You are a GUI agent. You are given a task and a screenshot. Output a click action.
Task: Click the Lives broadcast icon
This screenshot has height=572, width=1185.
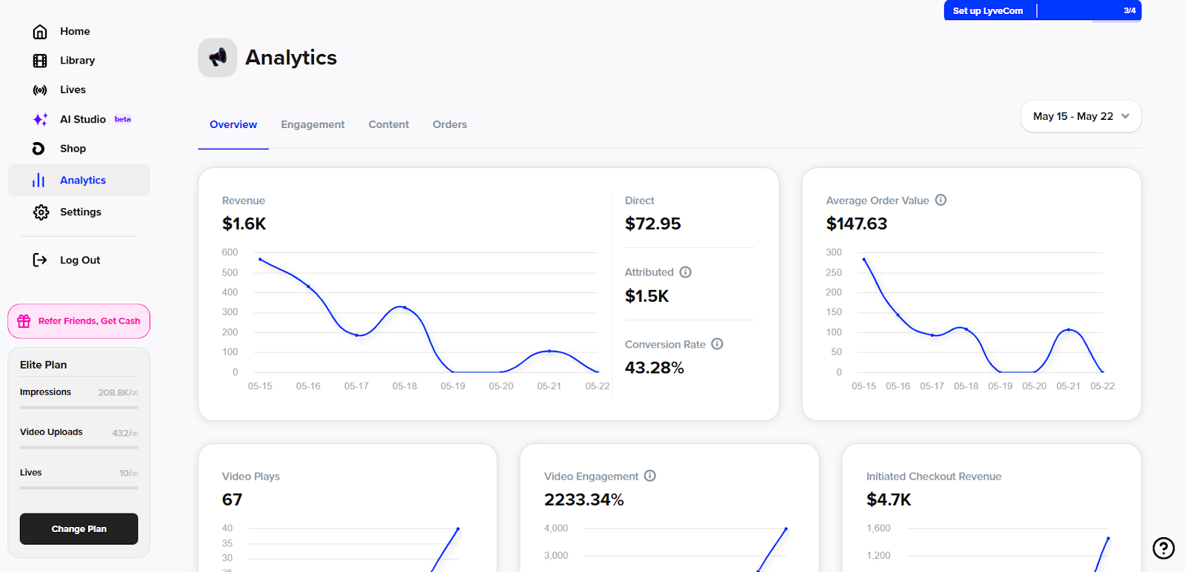point(40,90)
